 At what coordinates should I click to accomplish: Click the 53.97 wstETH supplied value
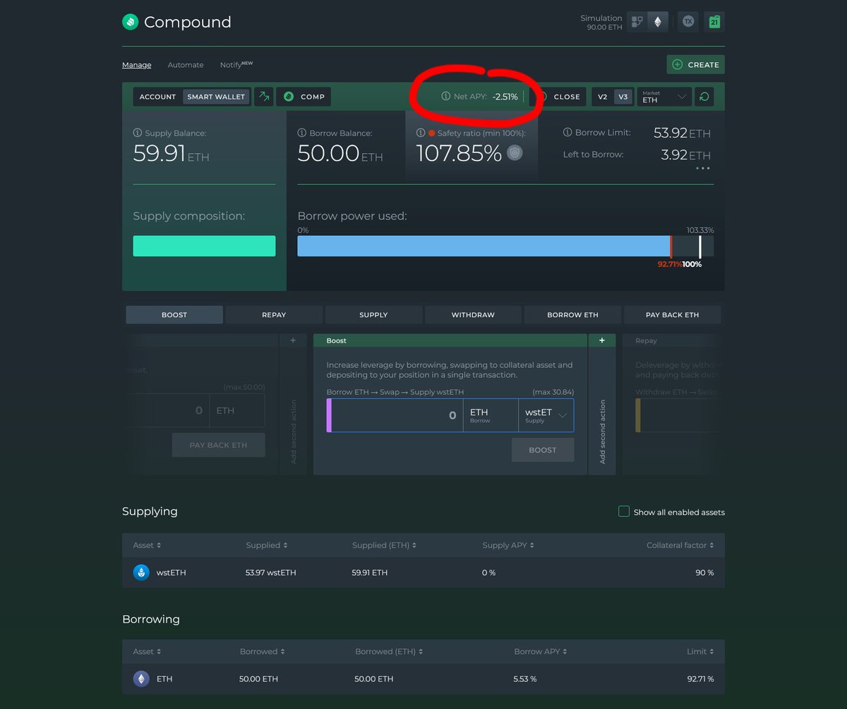(271, 573)
